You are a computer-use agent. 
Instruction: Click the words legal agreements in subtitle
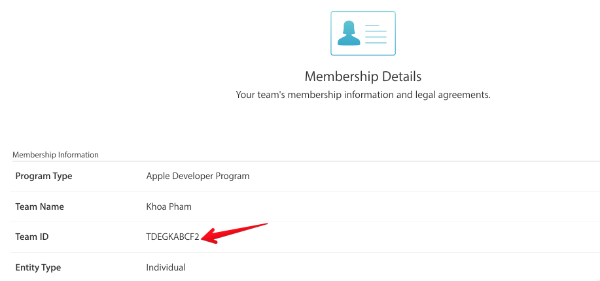coord(453,95)
